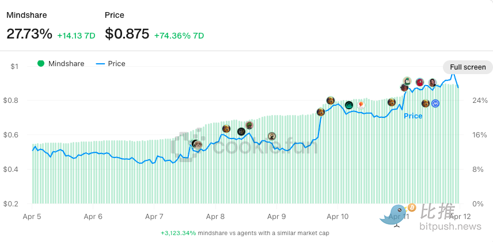This screenshot has width=493, height=242.
Task: Click the 27.73% mindshare value
Action: (29, 34)
